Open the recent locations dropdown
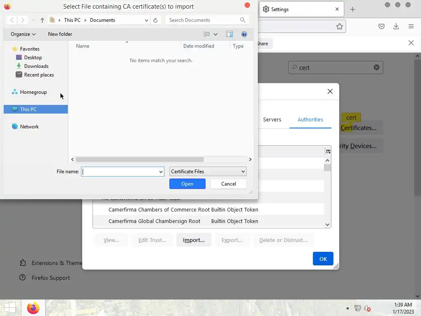This screenshot has height=316, width=421. click(x=33, y=20)
